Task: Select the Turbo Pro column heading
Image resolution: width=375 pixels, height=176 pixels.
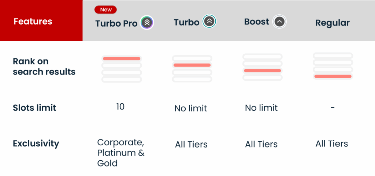Action: coord(116,24)
